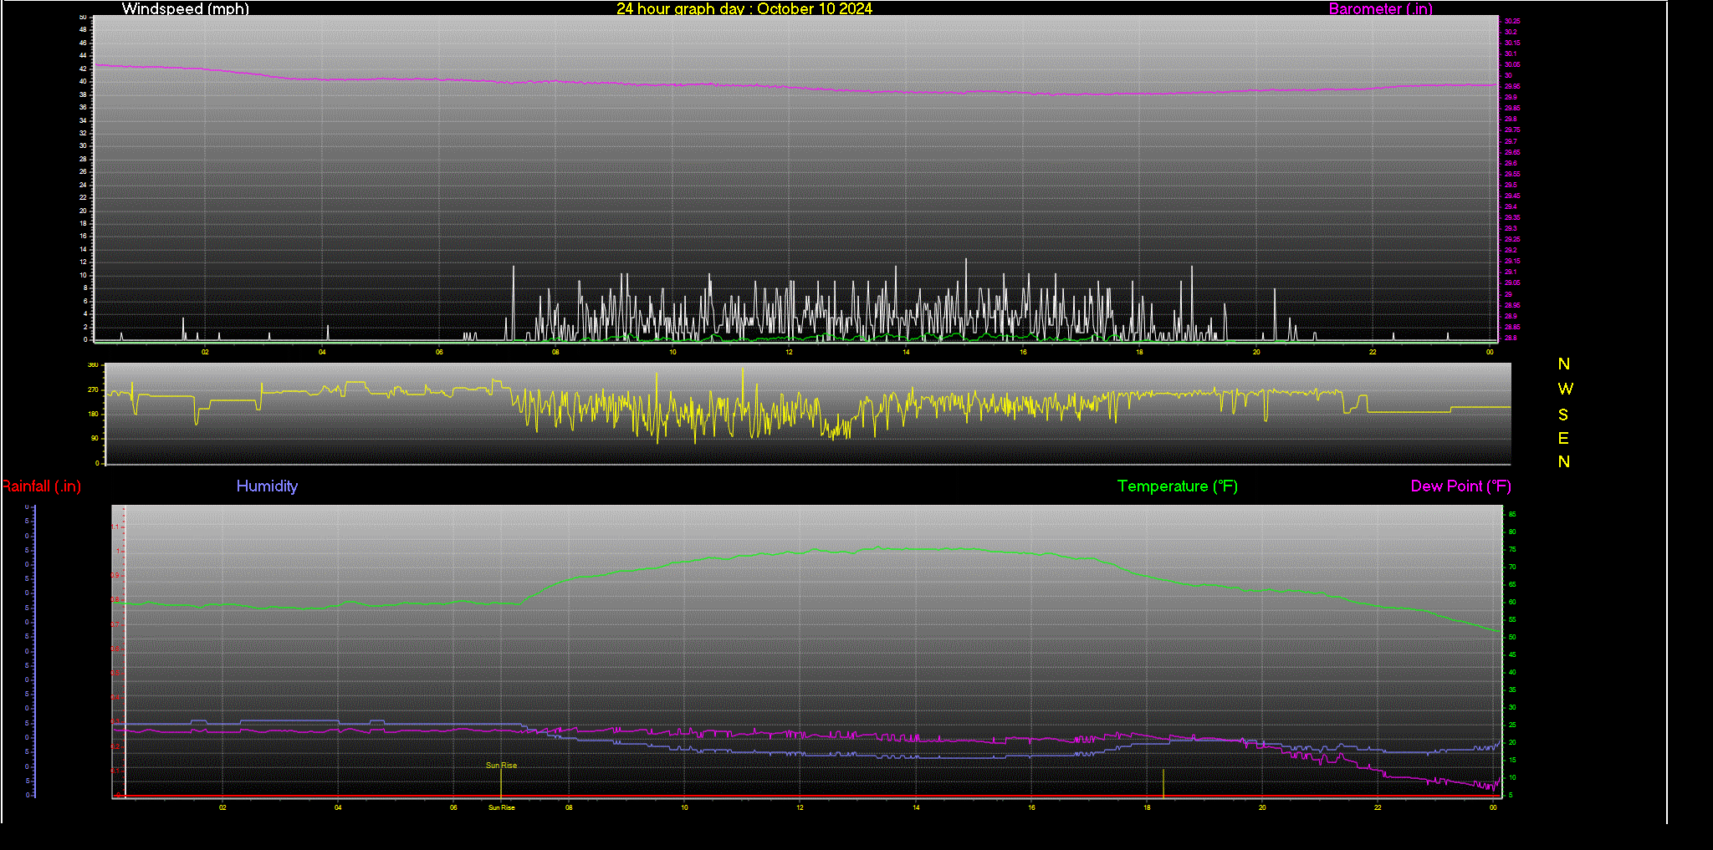The height and width of the screenshot is (850, 1713).
Task: Select the Dew Point (°F) legend label
Action: click(1461, 486)
